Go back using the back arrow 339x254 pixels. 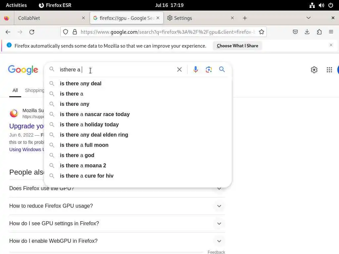click(8, 32)
